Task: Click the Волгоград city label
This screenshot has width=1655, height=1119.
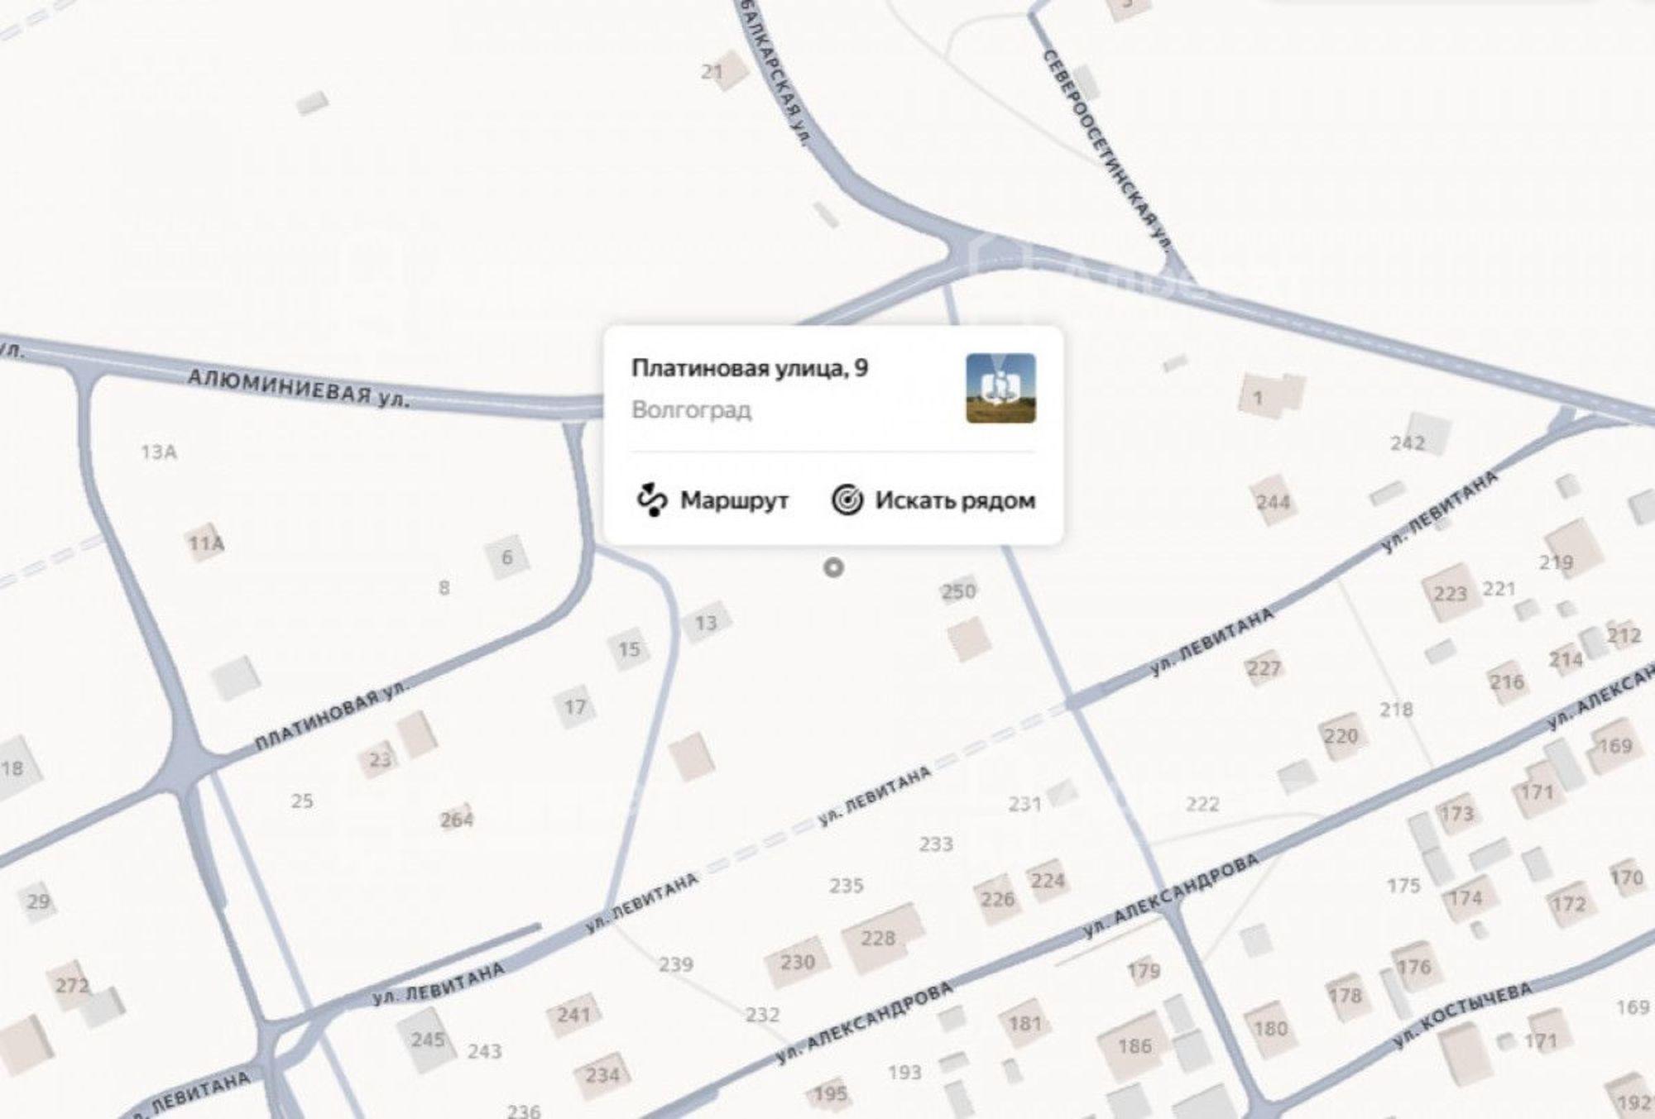Action: pyautogui.click(x=692, y=410)
